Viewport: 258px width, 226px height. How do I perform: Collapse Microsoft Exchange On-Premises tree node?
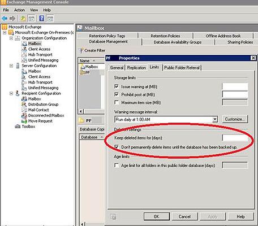pyautogui.click(x=5, y=33)
